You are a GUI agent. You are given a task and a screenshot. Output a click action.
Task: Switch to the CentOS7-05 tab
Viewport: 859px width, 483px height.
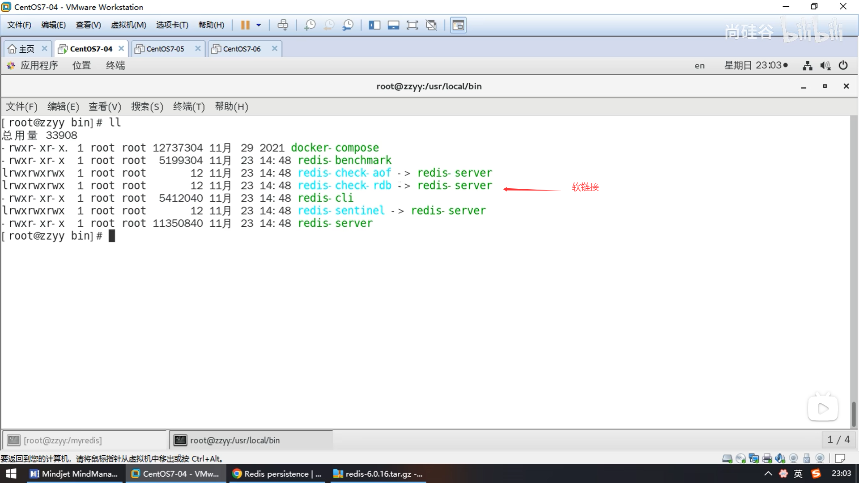[165, 49]
